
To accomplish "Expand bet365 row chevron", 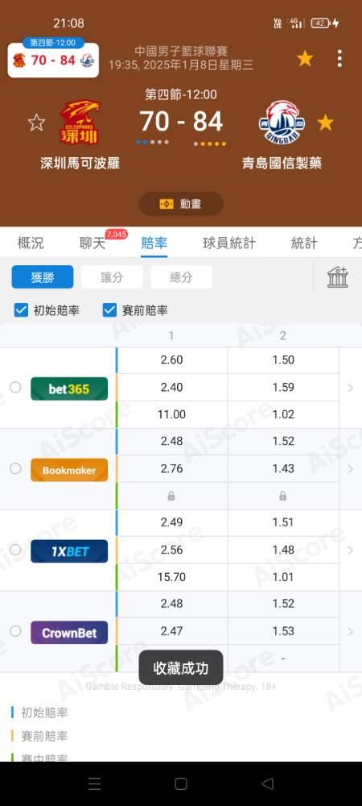I will 351,388.
